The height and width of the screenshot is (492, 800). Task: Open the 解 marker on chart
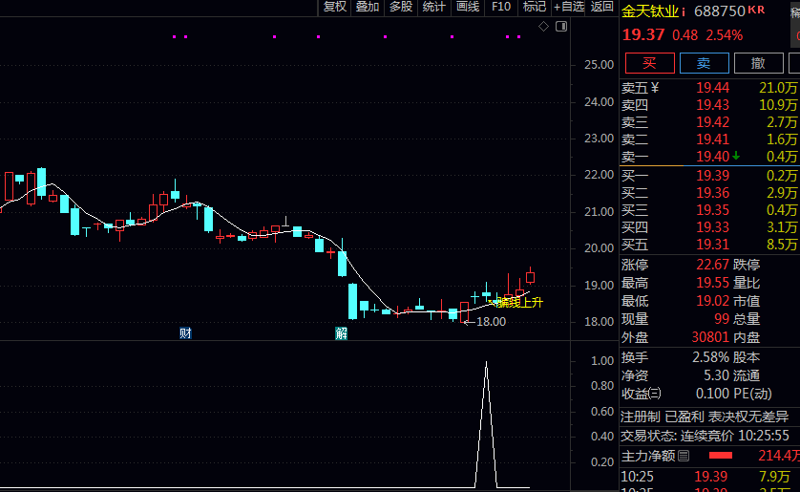click(341, 333)
